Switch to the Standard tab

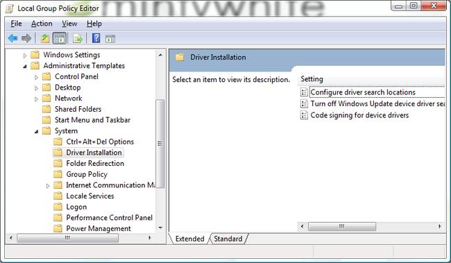228,239
